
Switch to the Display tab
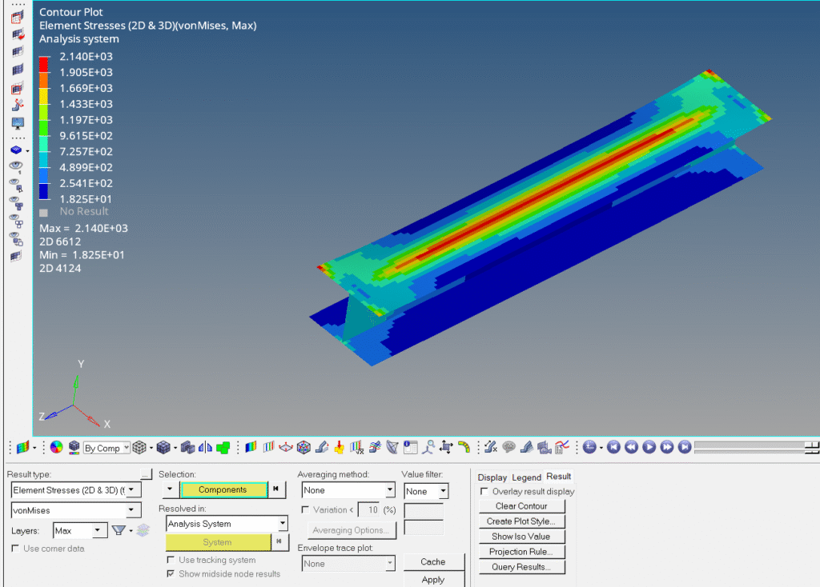pyautogui.click(x=492, y=477)
